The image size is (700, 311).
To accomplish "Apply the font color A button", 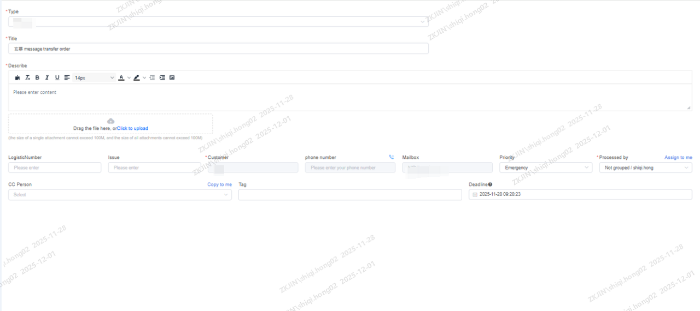I will click(x=121, y=78).
